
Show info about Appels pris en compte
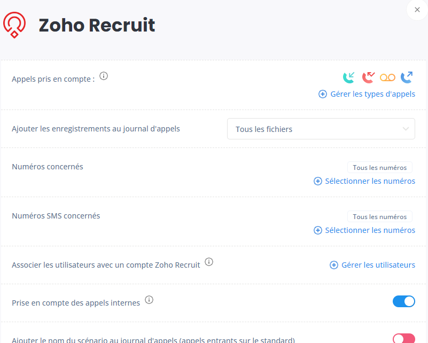pyautogui.click(x=104, y=76)
